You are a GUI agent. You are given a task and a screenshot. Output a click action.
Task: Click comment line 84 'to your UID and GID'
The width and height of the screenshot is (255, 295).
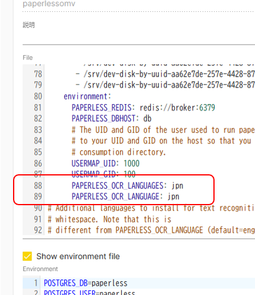point(161,141)
